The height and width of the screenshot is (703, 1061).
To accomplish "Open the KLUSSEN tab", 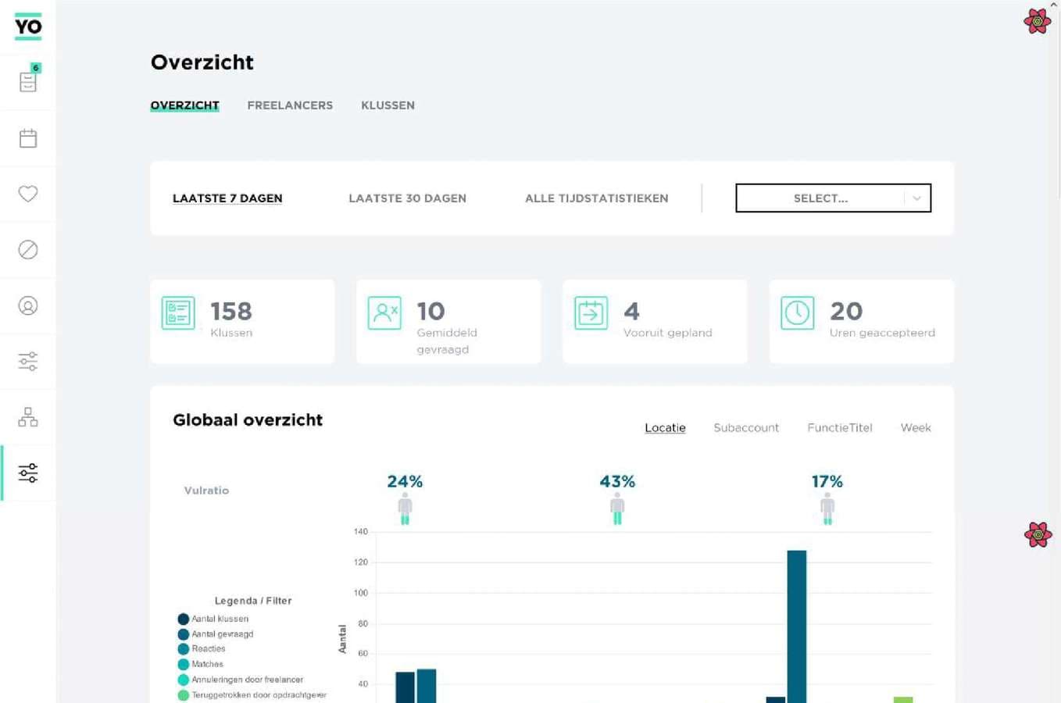I will click(388, 105).
